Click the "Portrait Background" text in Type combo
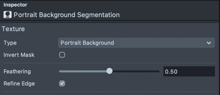The width and height of the screenshot is (220, 95). (x=87, y=43)
